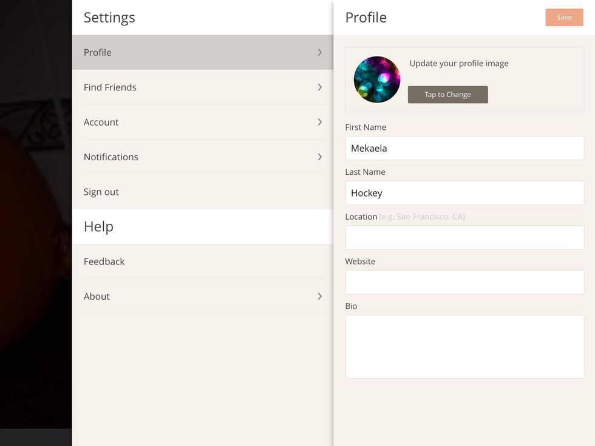This screenshot has width=595, height=446.
Task: Click the circular profile image
Action: (x=377, y=79)
